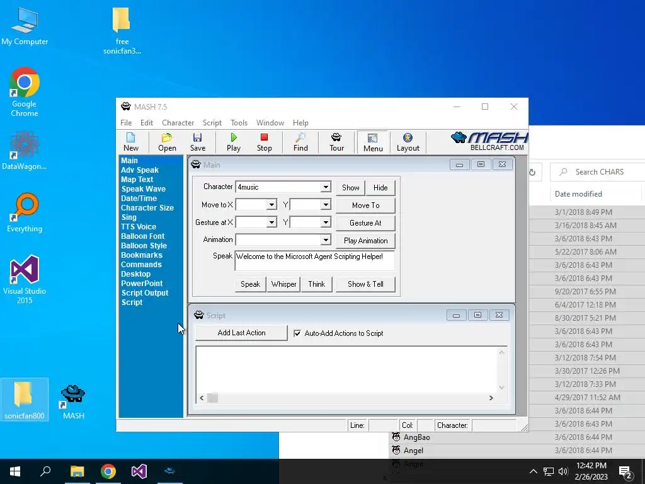
Task: Click the Think button
Action: pos(316,284)
